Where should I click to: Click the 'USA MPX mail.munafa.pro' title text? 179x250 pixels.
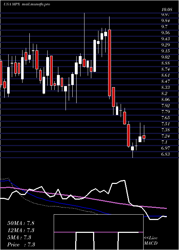coord(27,4)
